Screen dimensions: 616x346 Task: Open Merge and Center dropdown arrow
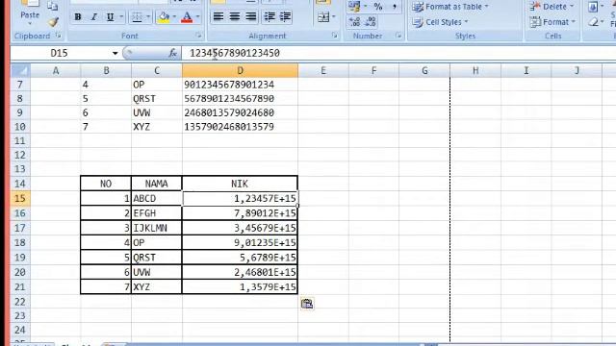pyautogui.click(x=334, y=17)
